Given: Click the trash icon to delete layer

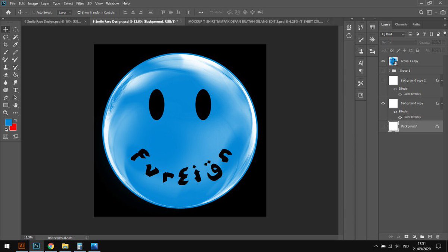Looking at the screenshot, I should (x=438, y=237).
